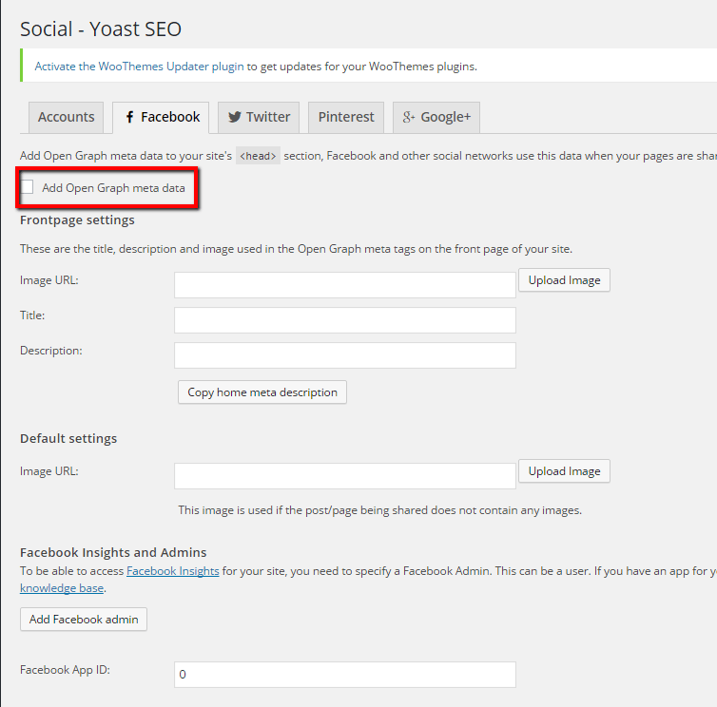Click the Twitter bird icon
Viewport: 717px width, 707px height.
click(x=235, y=117)
